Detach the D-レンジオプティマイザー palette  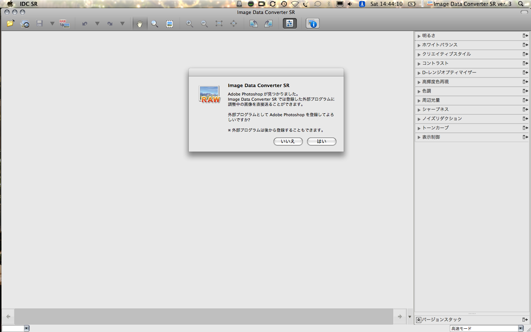(525, 72)
